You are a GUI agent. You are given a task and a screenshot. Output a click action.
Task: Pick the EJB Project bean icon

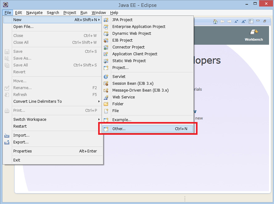pyautogui.click(x=106, y=40)
